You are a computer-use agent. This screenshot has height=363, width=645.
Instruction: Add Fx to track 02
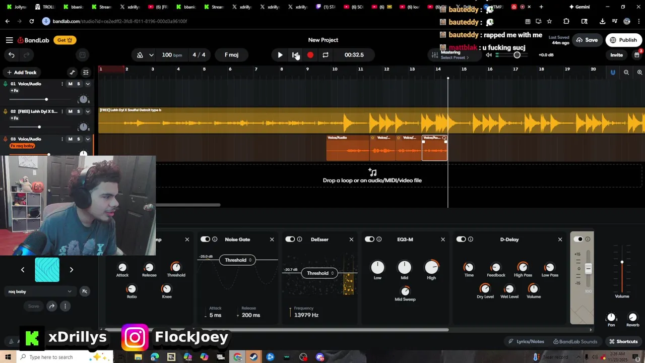tap(14, 118)
